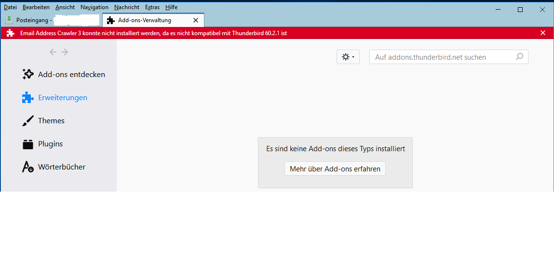The width and height of the screenshot is (554, 260).
Task: Click the Wörterbücher dictionary icon
Action: pos(28,167)
